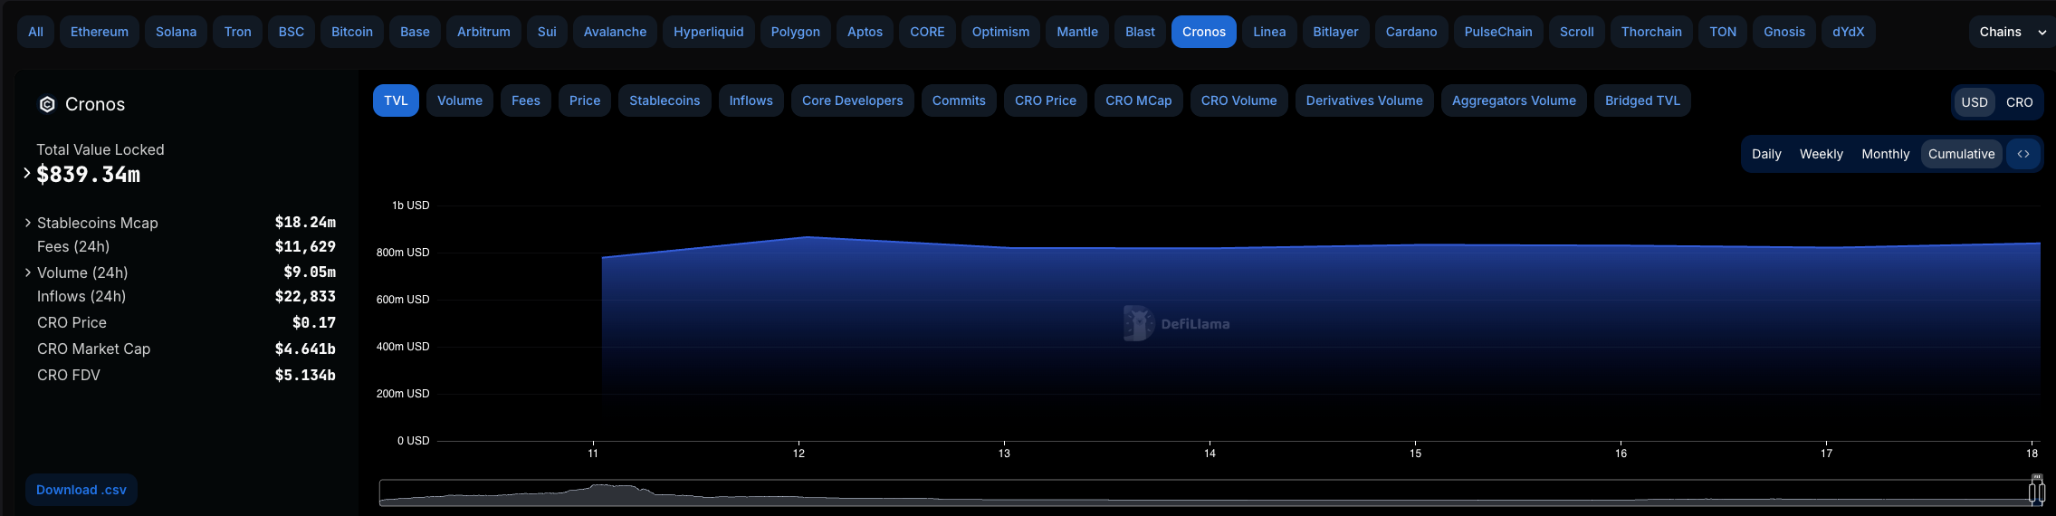Open the Tron chain tab
This screenshot has height=516, width=2056.
[x=238, y=32]
